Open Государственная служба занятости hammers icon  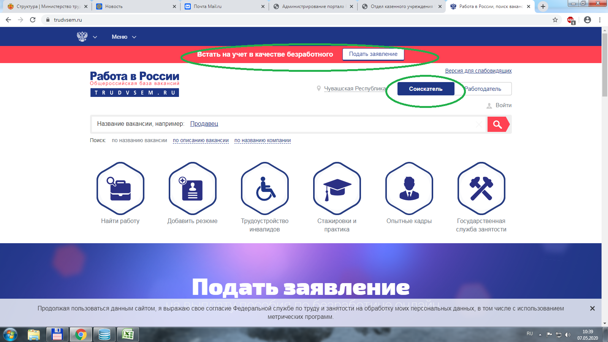(x=481, y=188)
